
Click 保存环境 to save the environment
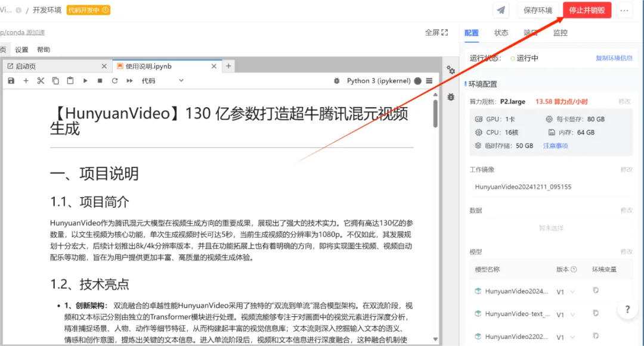[x=538, y=10]
